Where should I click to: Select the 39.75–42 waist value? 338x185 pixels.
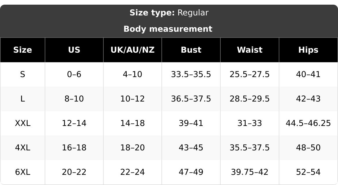250,172
